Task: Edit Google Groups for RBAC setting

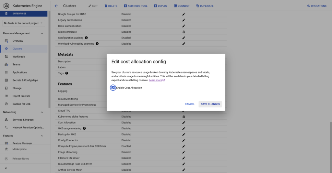Action: coord(184,14)
